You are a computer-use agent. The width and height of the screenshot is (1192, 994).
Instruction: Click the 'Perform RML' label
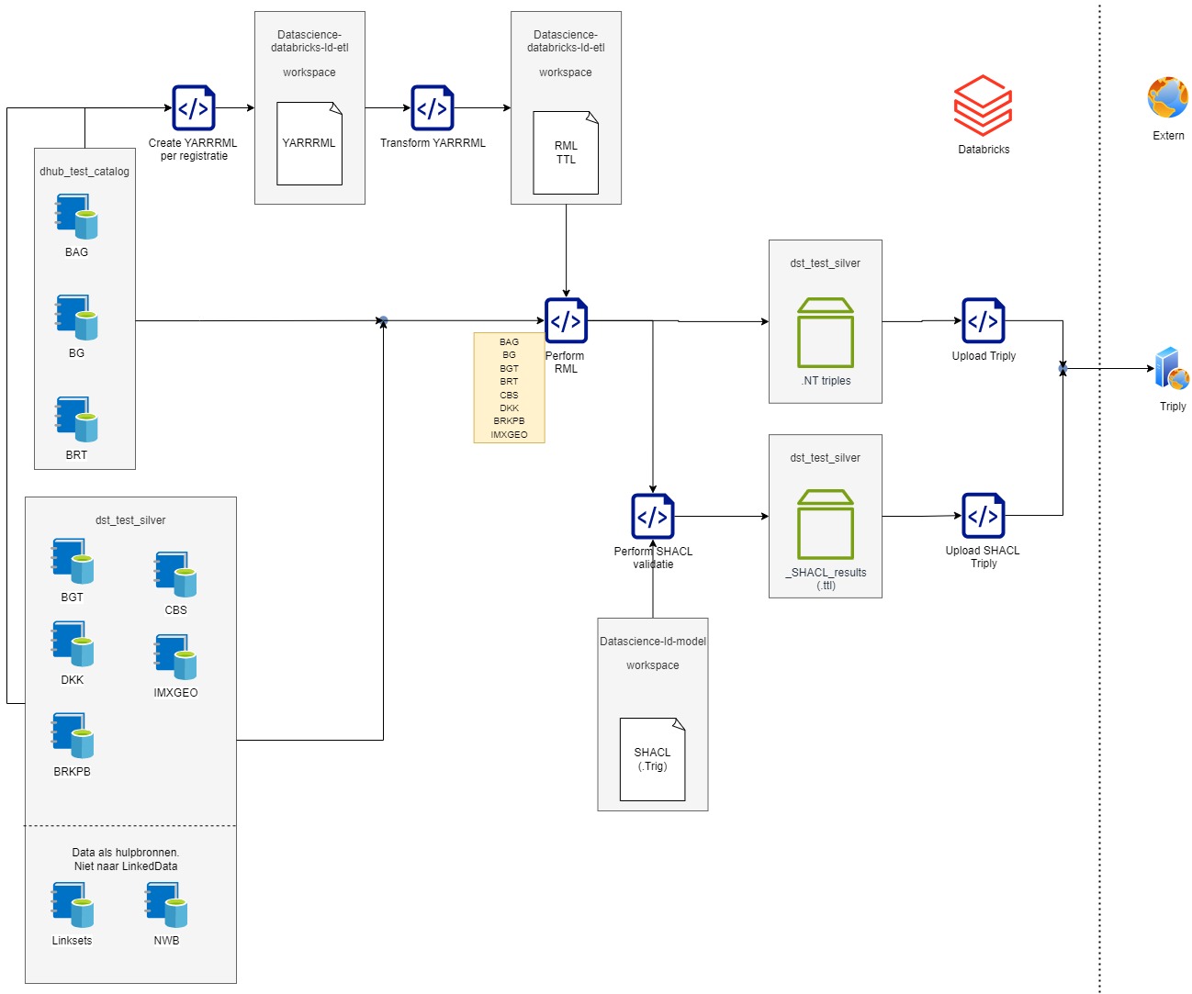pyautogui.click(x=566, y=363)
